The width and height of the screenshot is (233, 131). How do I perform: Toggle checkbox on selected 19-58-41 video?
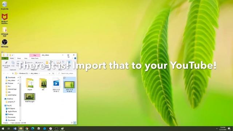tap(64, 78)
